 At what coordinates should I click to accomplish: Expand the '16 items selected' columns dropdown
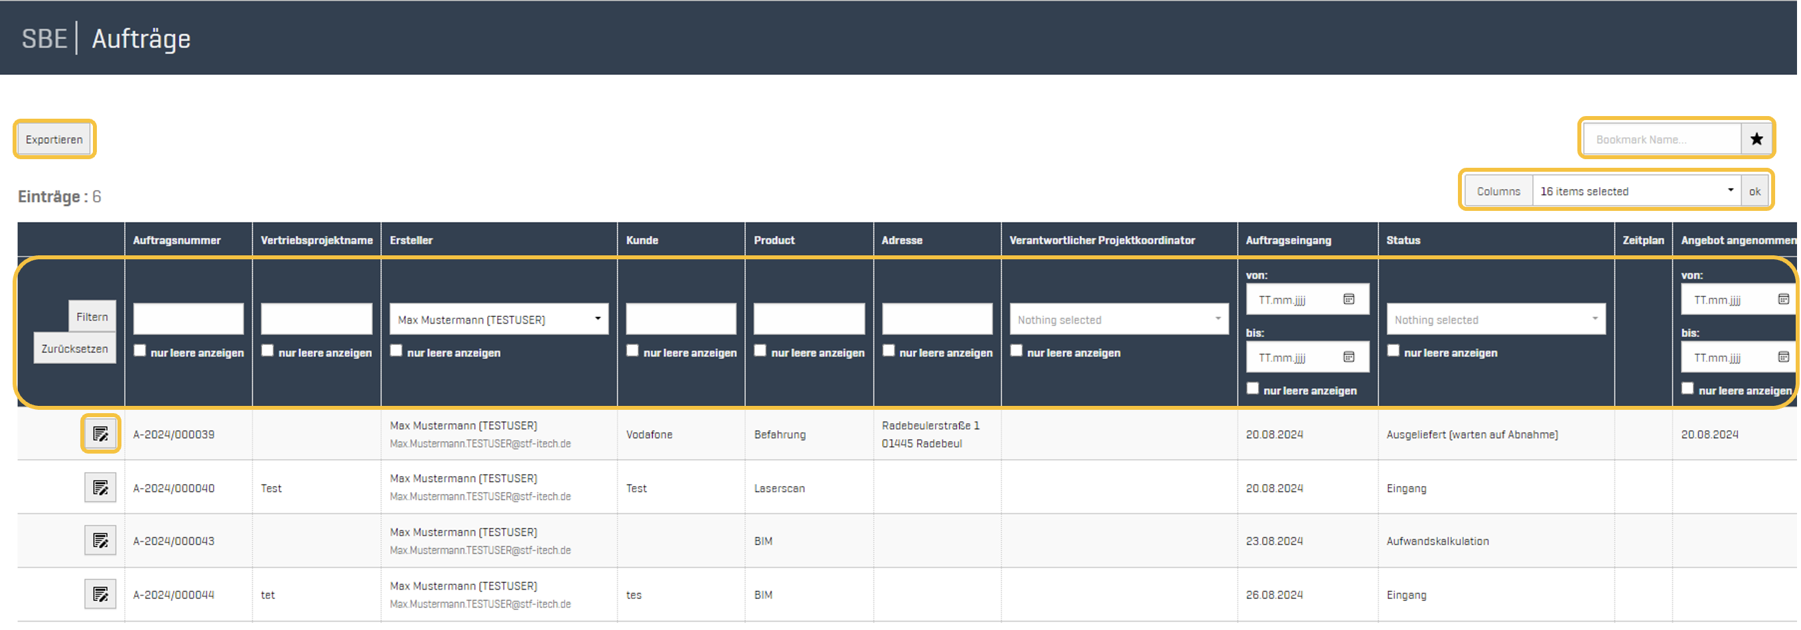(x=1635, y=191)
